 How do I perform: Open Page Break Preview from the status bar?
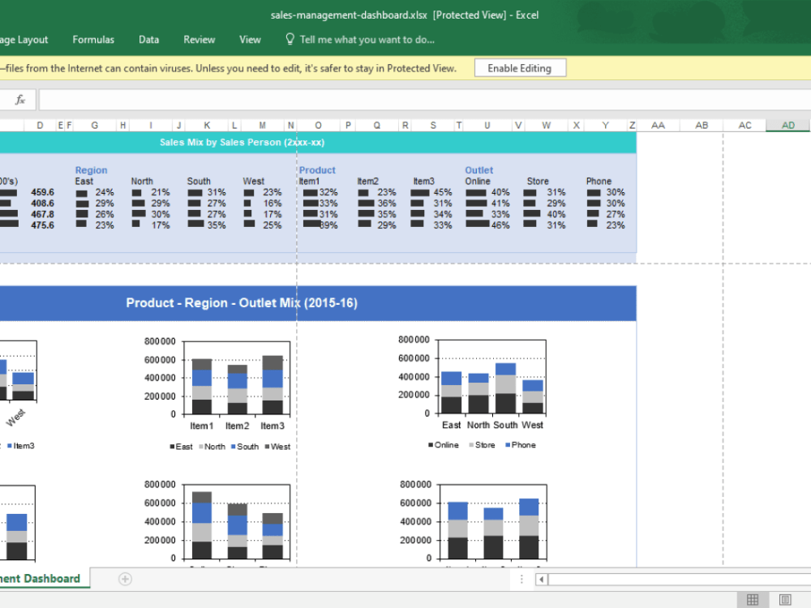[x=782, y=597]
